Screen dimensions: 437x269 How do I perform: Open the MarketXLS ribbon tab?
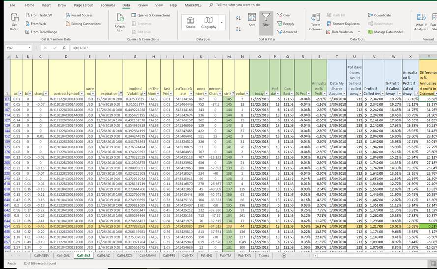(x=193, y=5)
